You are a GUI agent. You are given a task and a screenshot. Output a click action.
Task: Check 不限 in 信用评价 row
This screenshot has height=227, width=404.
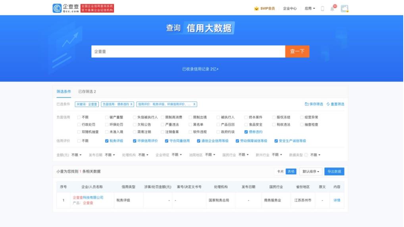tap(79, 141)
